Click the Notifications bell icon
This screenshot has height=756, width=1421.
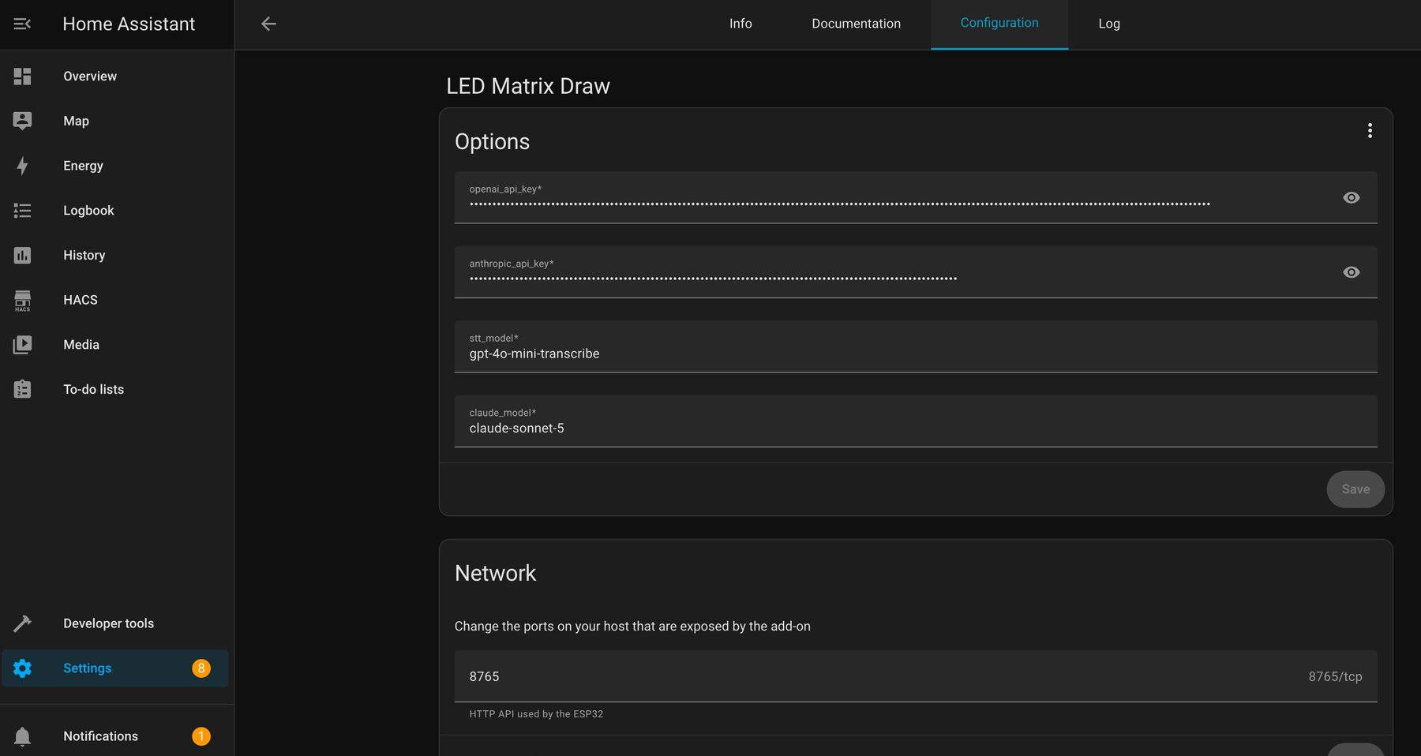click(x=22, y=736)
